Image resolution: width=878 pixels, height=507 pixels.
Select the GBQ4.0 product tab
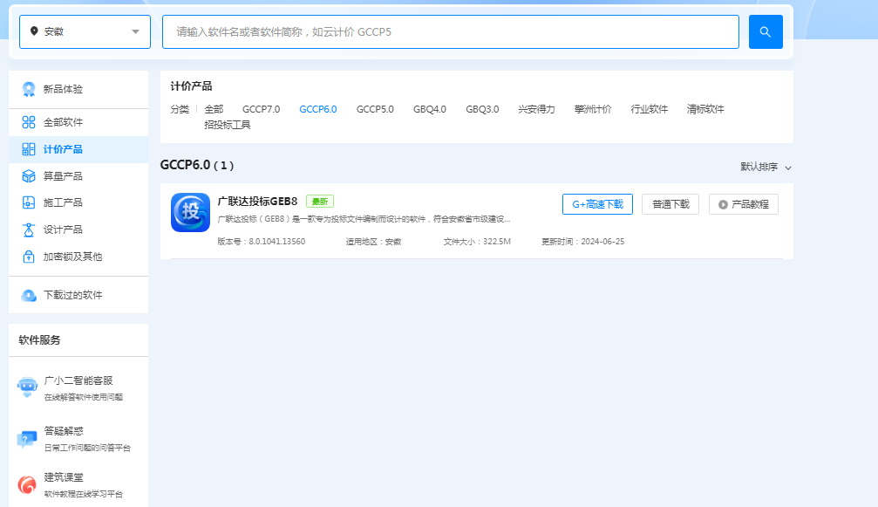[x=429, y=109]
